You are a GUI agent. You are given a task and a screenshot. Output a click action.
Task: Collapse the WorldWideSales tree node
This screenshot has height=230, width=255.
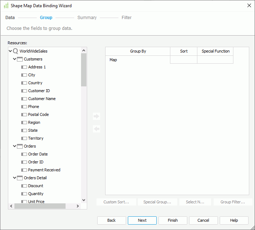click(10, 51)
